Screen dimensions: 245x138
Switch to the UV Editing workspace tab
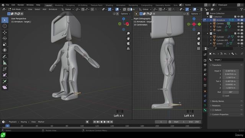pos(83,5)
